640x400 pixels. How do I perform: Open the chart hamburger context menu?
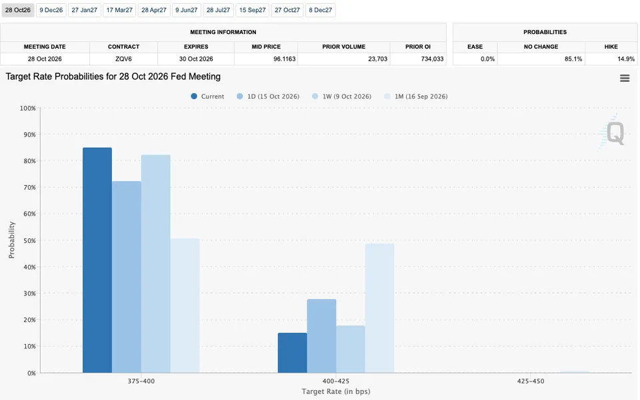point(625,79)
